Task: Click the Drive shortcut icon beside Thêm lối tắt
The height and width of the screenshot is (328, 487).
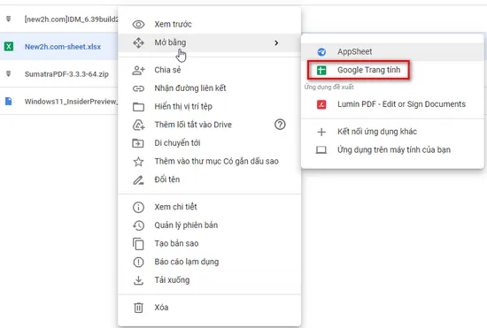Action: tap(138, 125)
